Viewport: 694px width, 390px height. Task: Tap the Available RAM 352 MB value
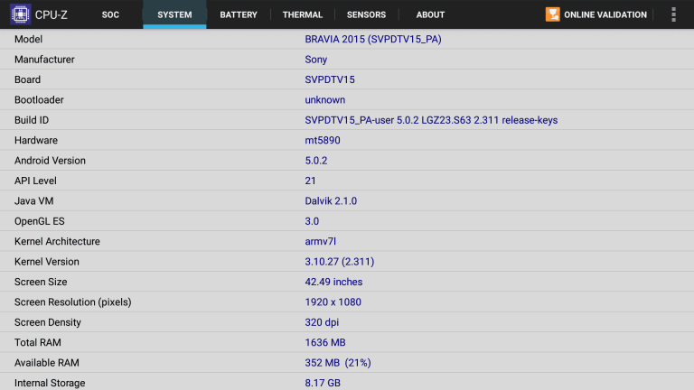337,363
